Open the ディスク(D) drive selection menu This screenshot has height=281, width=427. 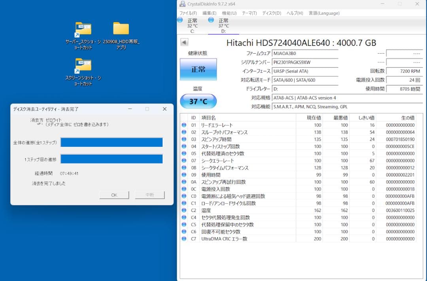271,13
